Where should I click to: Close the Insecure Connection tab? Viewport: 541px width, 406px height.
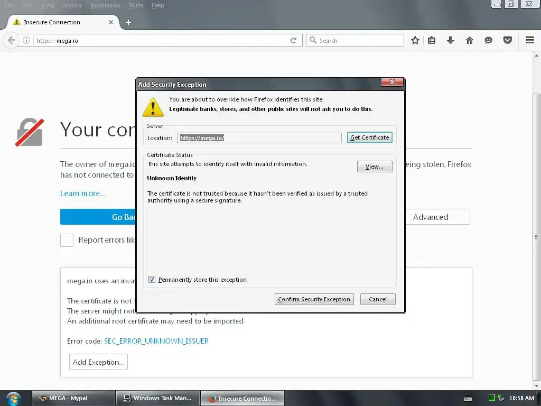[x=111, y=22]
